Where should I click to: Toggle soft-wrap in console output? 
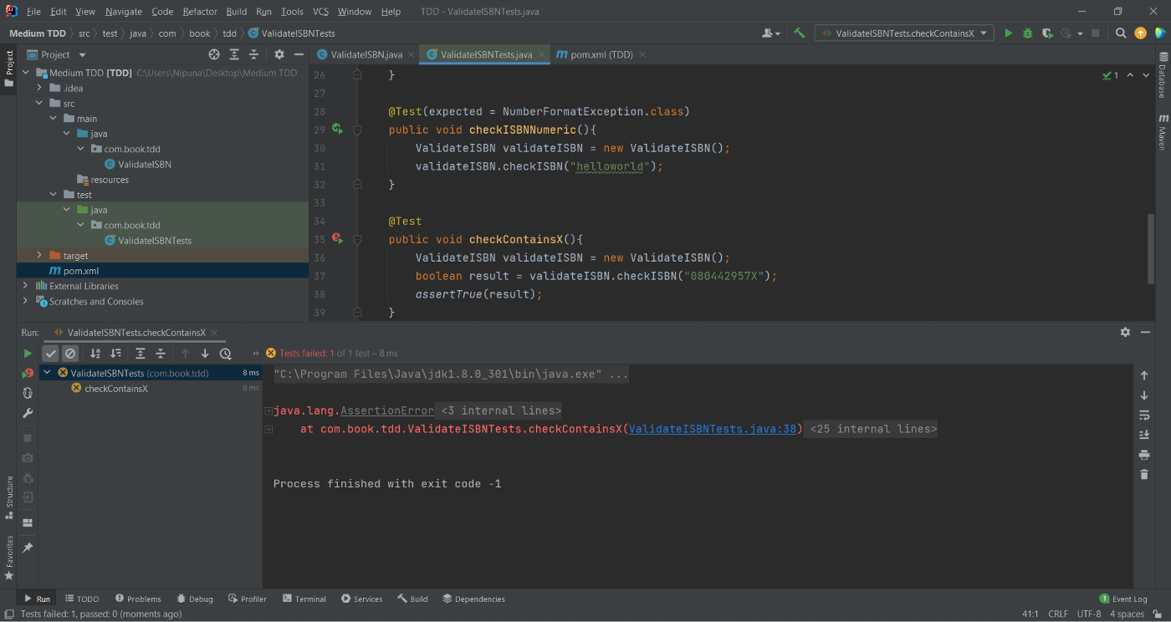(1144, 416)
